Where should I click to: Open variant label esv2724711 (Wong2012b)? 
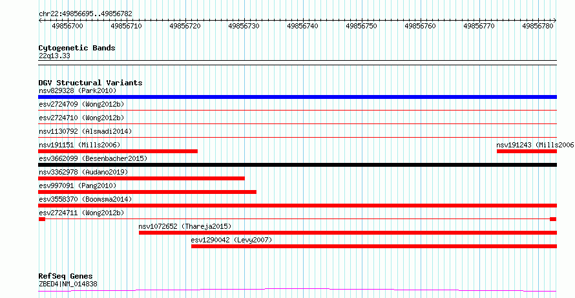(x=81, y=213)
